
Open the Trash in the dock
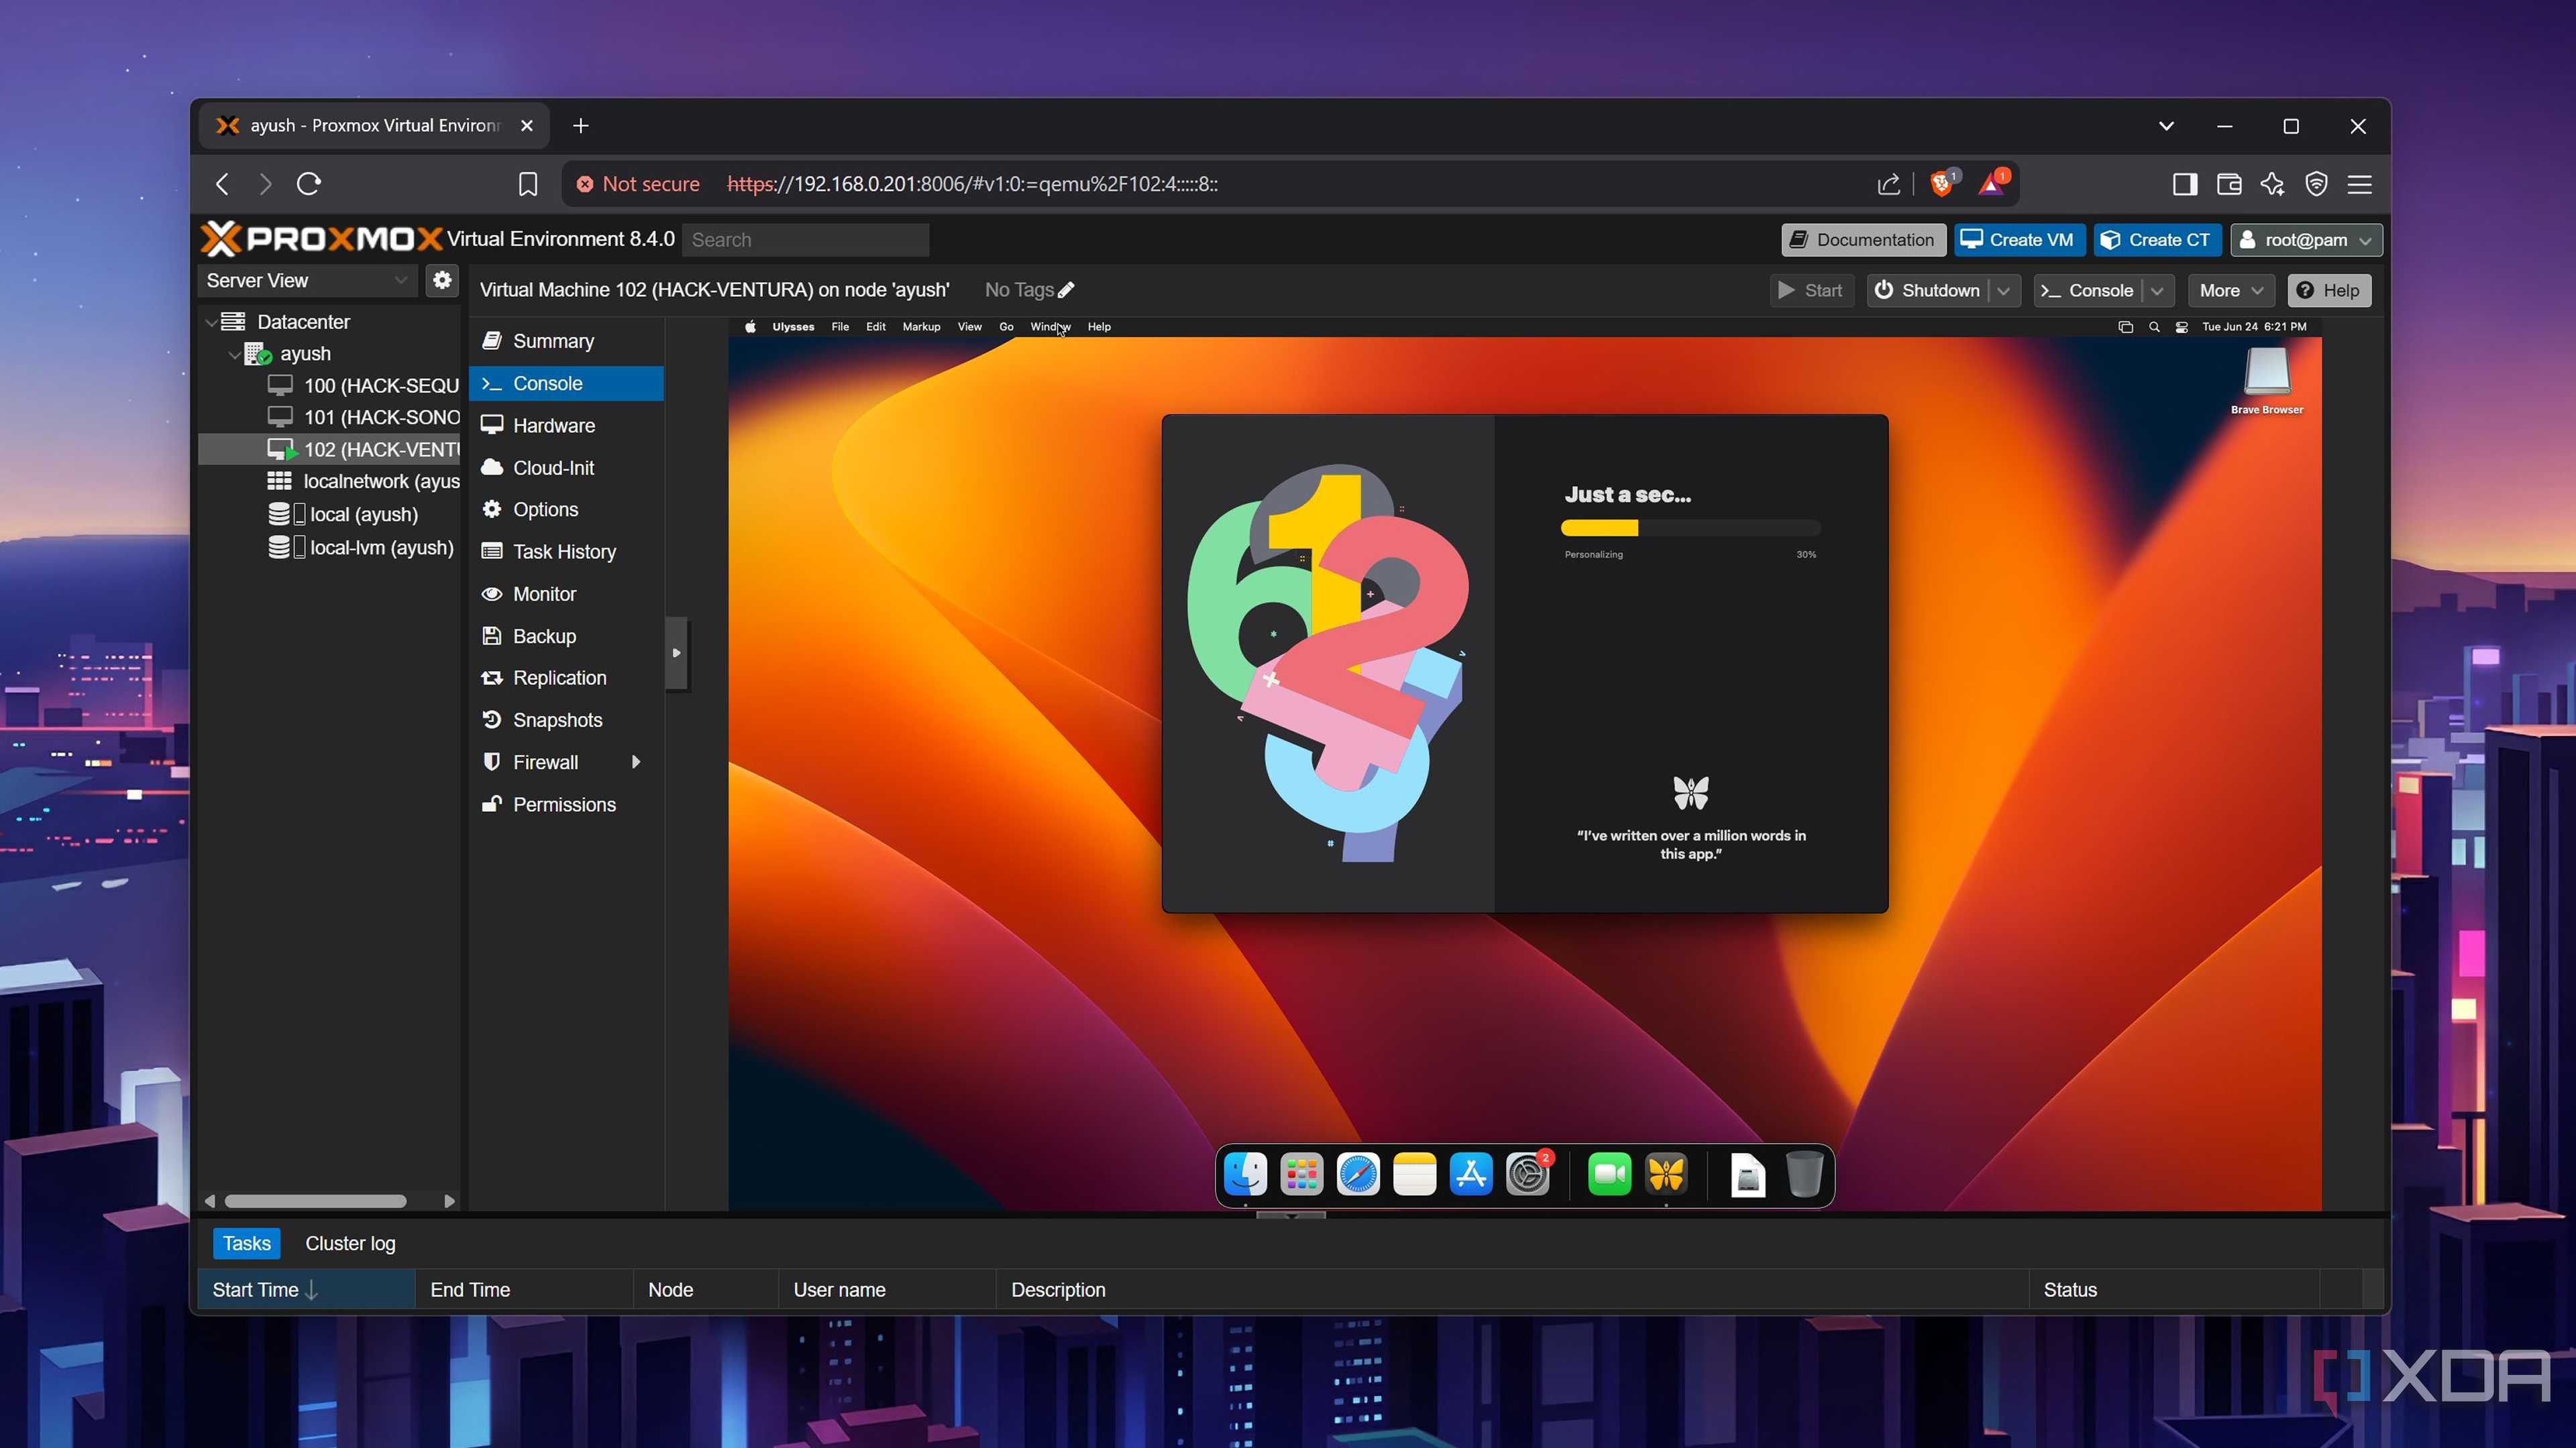coord(1805,1174)
